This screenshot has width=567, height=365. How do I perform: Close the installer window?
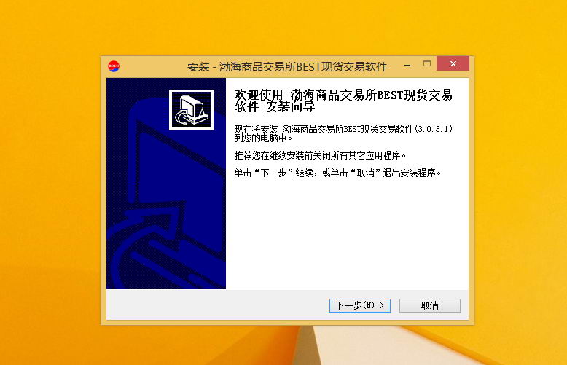click(x=453, y=64)
